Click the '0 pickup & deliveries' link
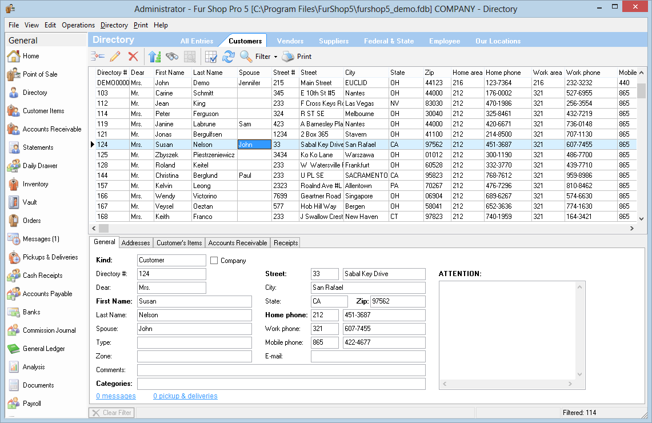The height and width of the screenshot is (423, 652). pos(185,396)
